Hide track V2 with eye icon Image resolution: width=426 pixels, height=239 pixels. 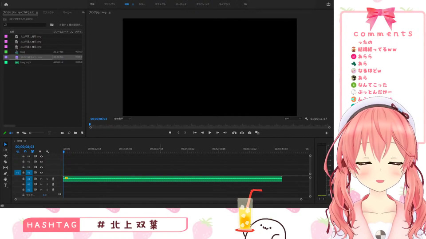[41, 167]
